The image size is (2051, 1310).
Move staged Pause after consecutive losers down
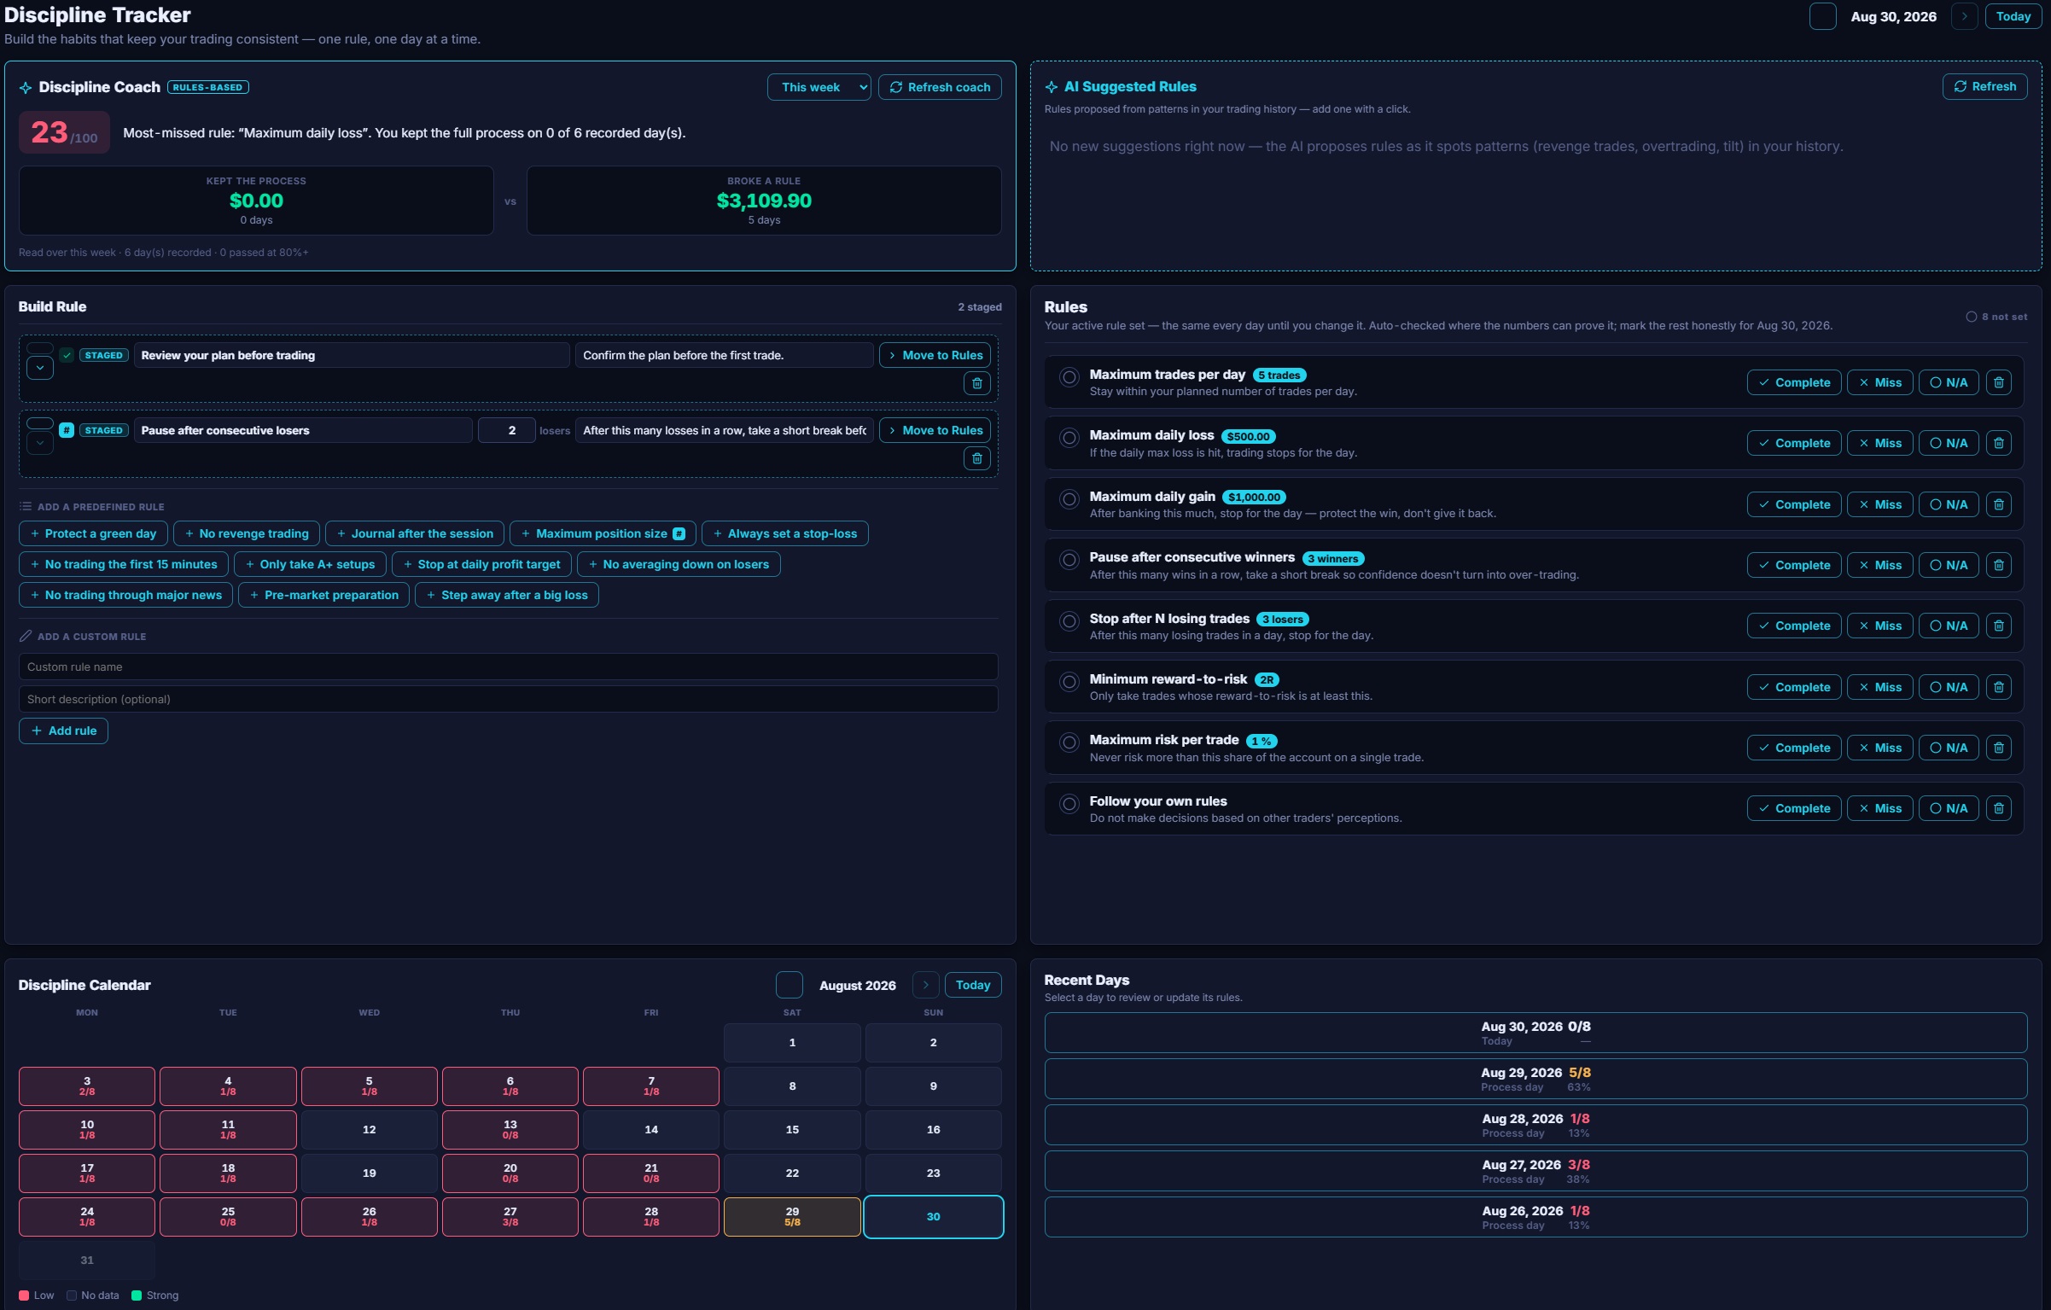[x=40, y=444]
